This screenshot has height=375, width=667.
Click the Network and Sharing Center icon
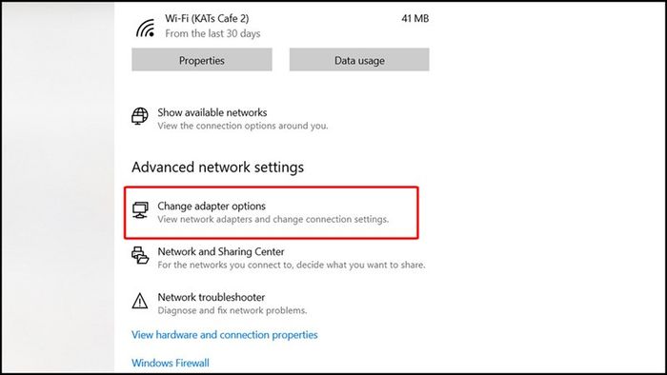[140, 255]
